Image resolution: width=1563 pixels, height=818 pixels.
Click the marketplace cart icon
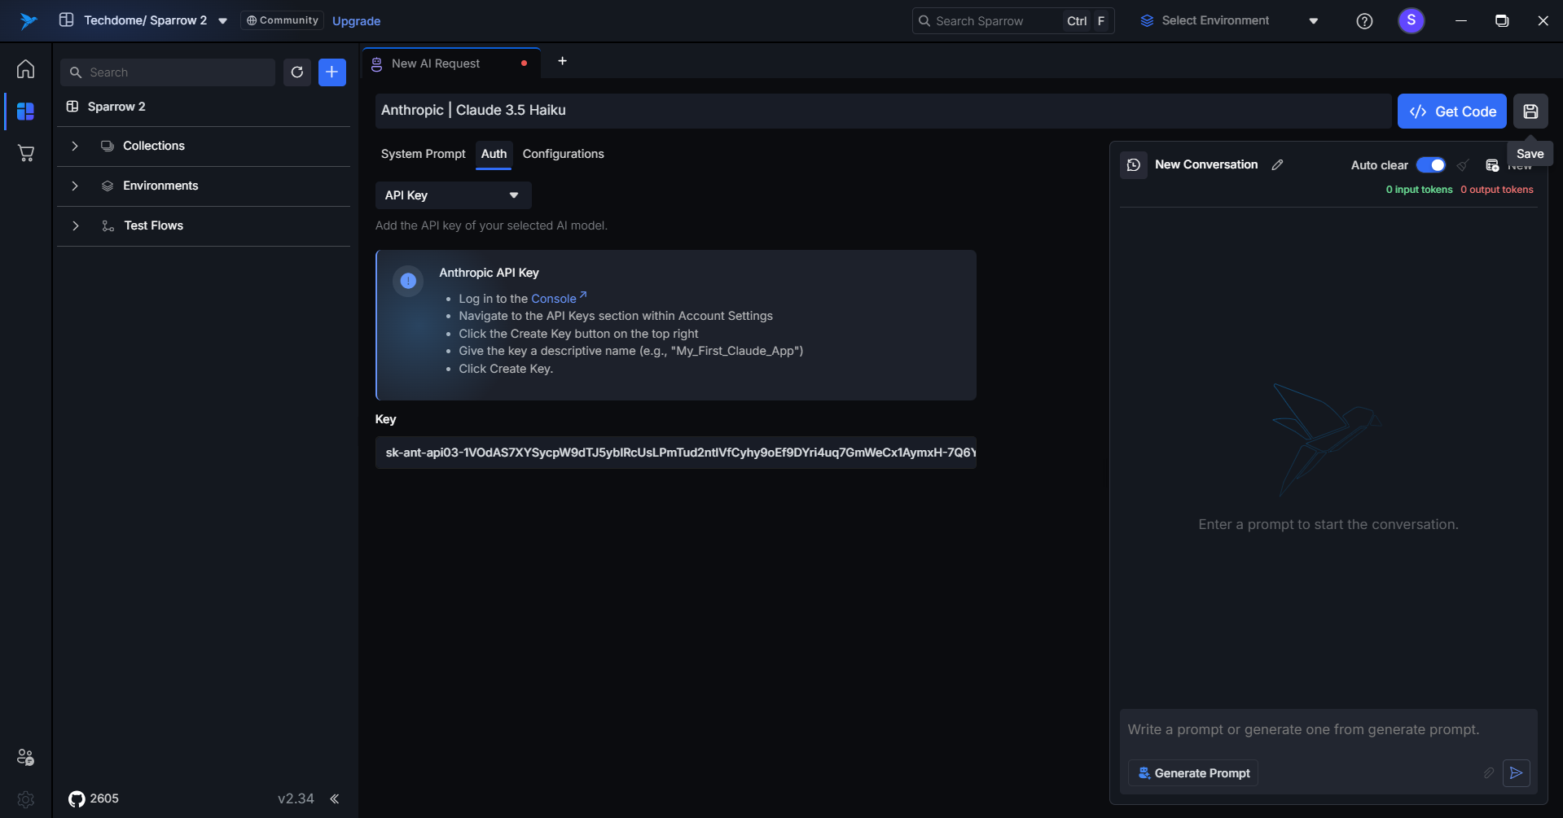(26, 153)
